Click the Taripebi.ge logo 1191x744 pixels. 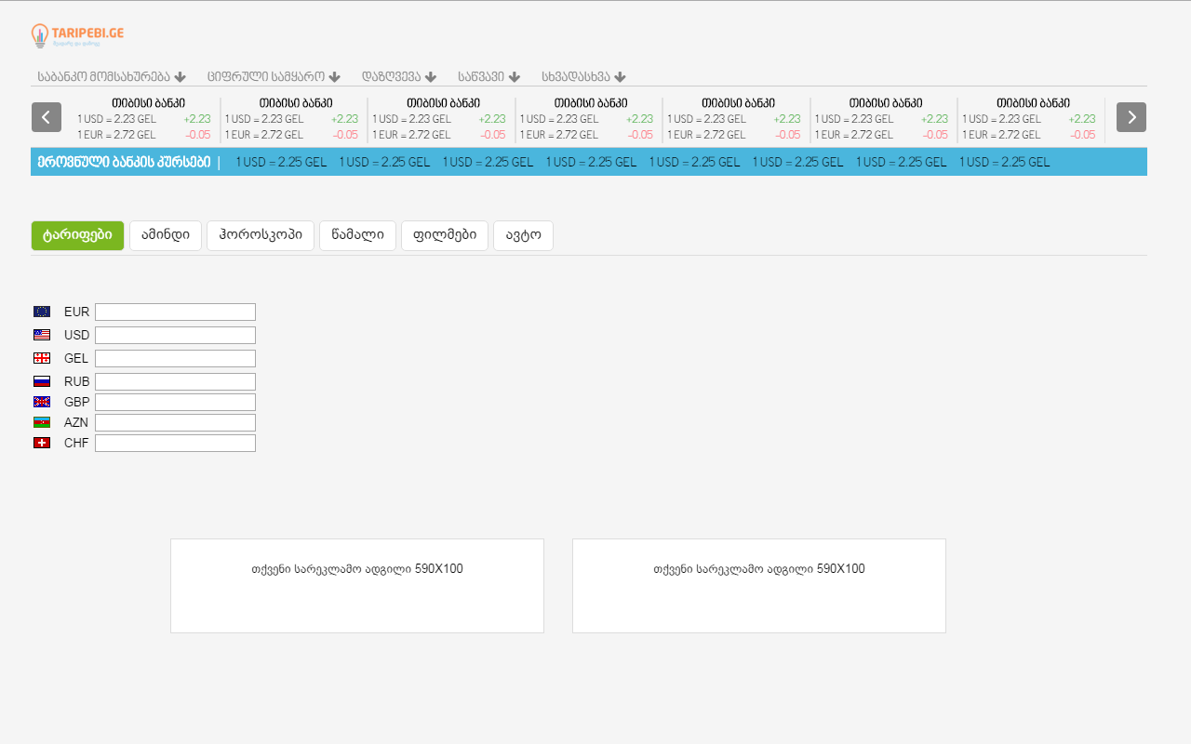pos(77,36)
